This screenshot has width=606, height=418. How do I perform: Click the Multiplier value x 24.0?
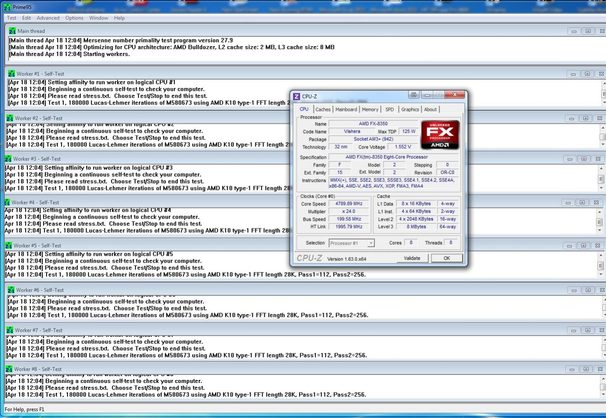coord(349,211)
